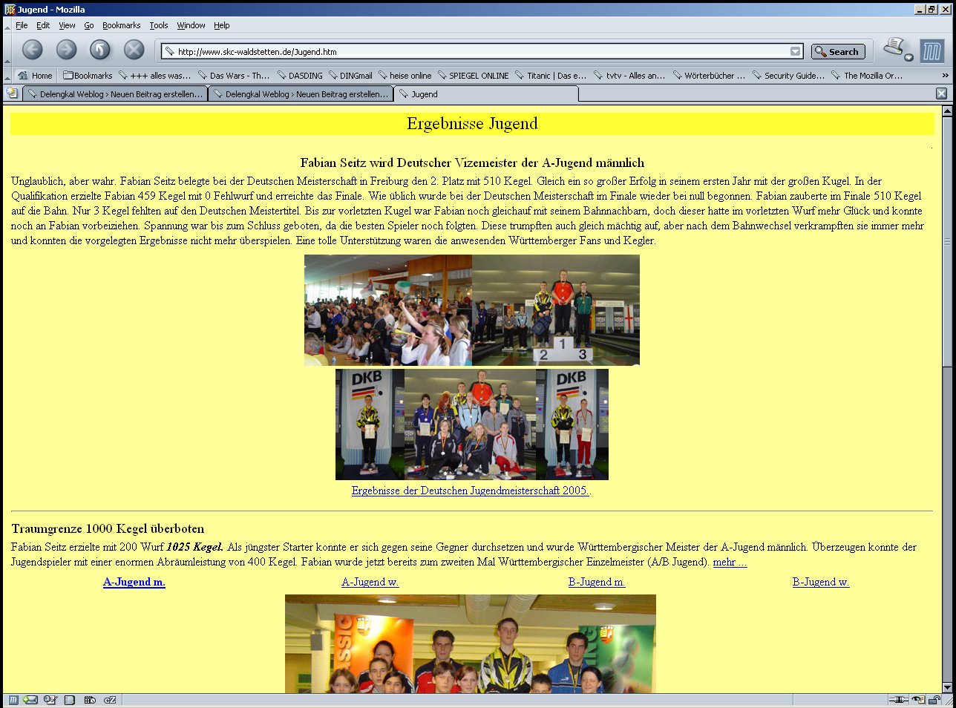Open the URL bar history dropdown arrow

coord(796,51)
